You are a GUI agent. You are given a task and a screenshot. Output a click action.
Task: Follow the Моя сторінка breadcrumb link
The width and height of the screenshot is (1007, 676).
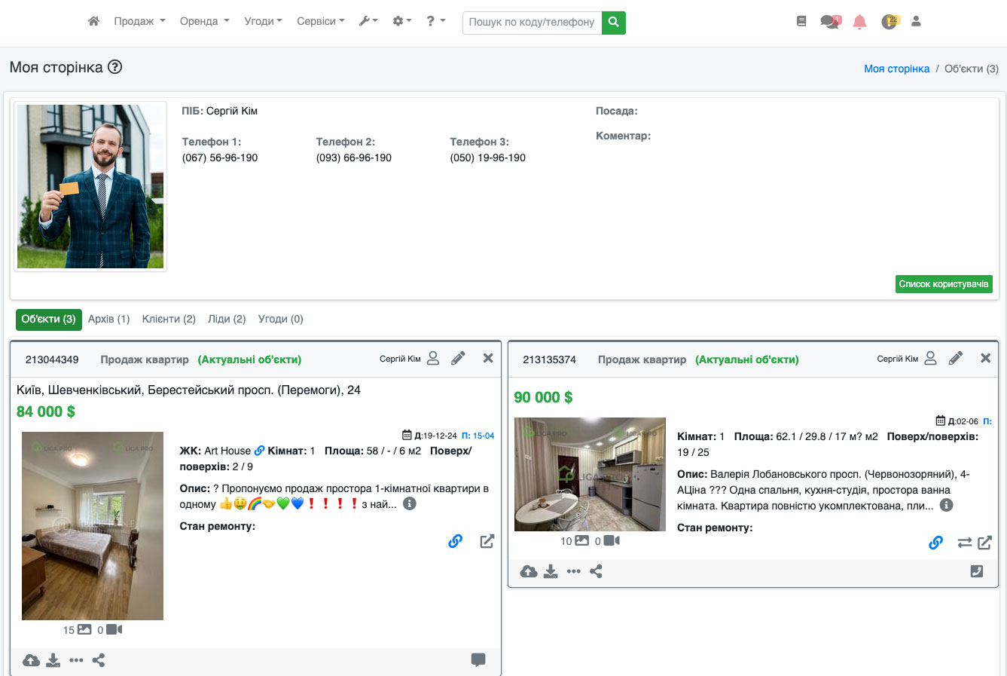click(896, 69)
